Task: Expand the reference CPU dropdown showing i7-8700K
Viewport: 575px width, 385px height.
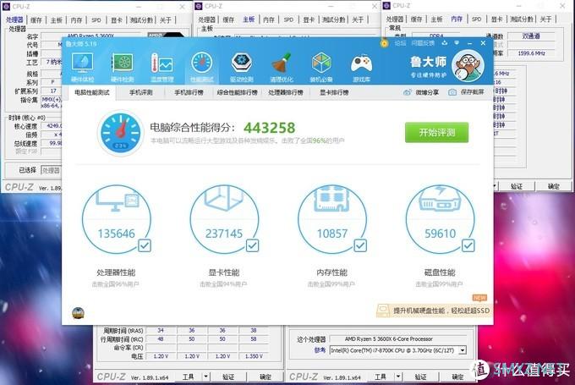Action: pyautogui.click(x=463, y=350)
